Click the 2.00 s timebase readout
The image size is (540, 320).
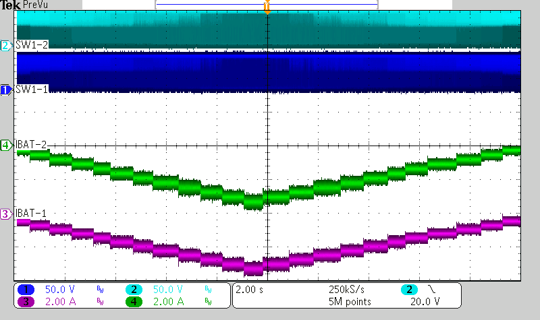click(x=248, y=289)
